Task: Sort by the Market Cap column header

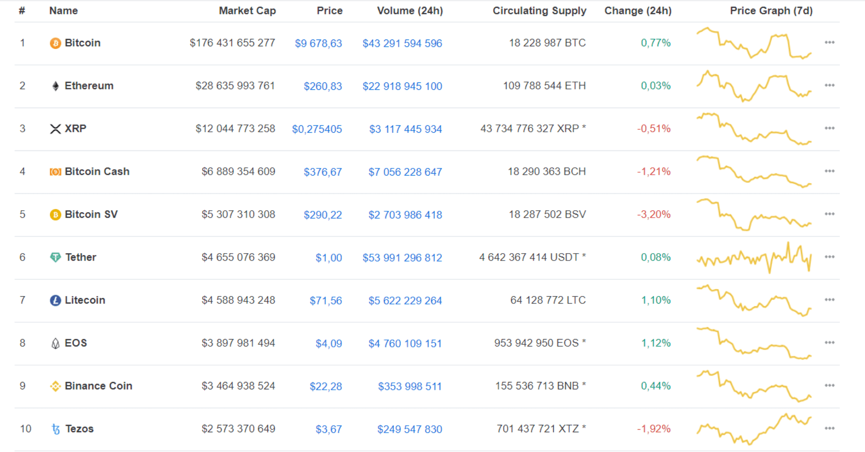Action: click(x=248, y=11)
